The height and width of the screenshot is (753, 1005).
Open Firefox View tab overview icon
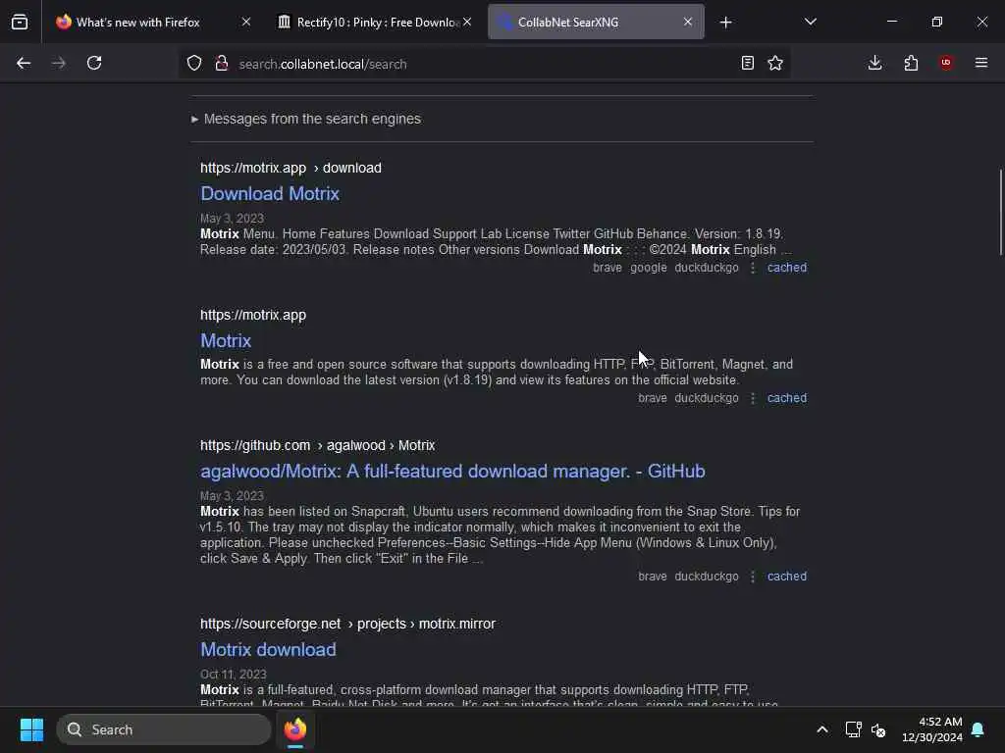[x=20, y=23]
